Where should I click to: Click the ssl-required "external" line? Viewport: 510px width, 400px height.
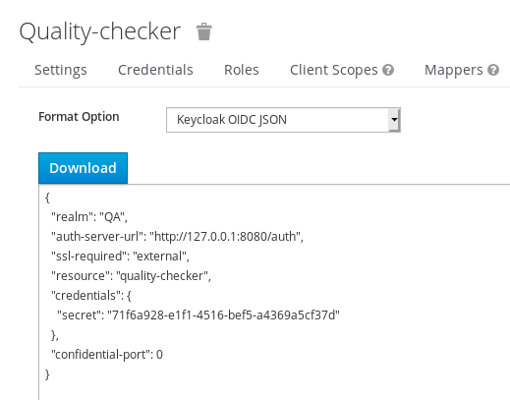click(x=120, y=257)
